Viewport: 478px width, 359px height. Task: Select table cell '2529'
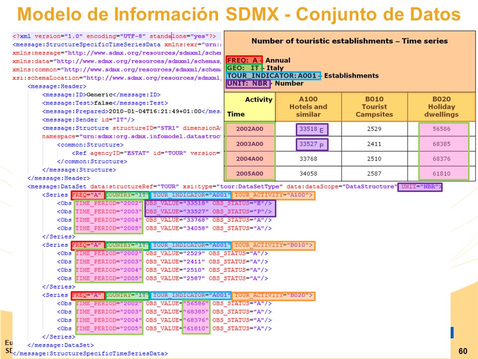[374, 129]
